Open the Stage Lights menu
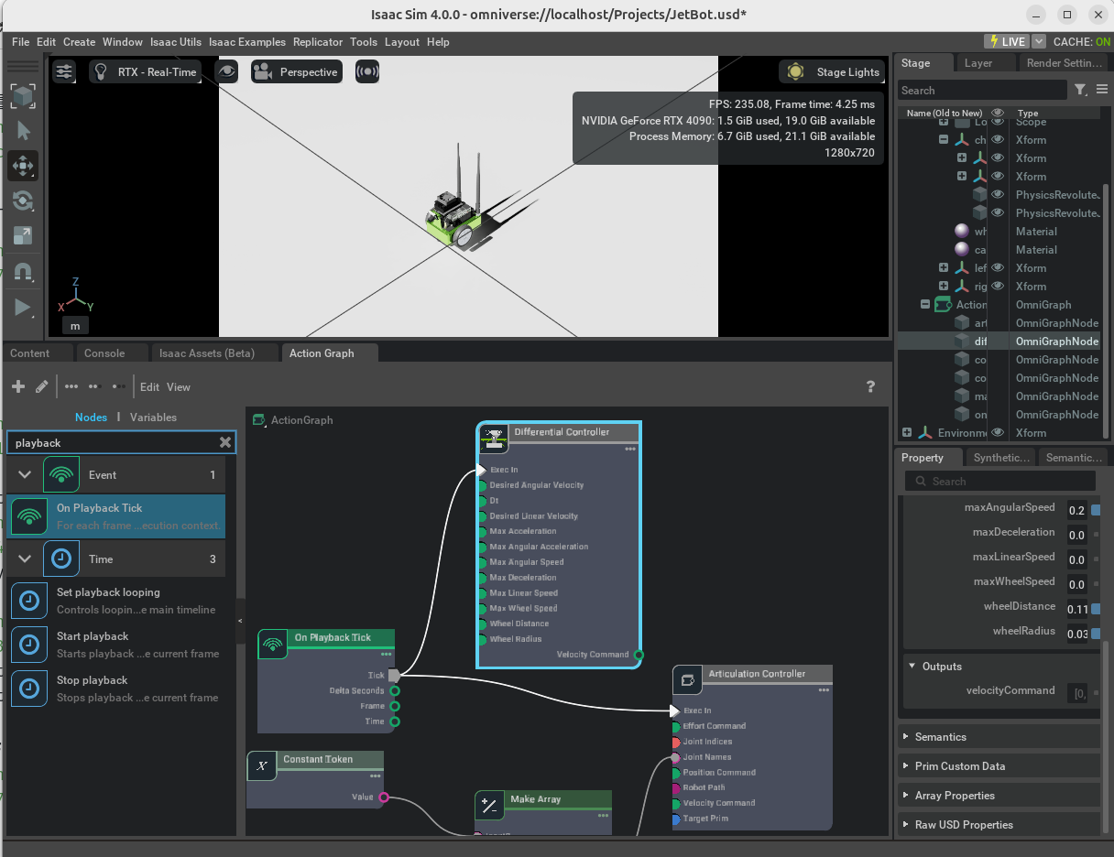 pyautogui.click(x=833, y=71)
